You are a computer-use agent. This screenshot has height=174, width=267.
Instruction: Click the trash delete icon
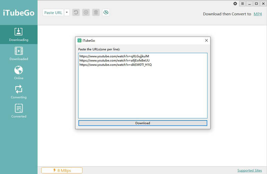(x=96, y=12)
